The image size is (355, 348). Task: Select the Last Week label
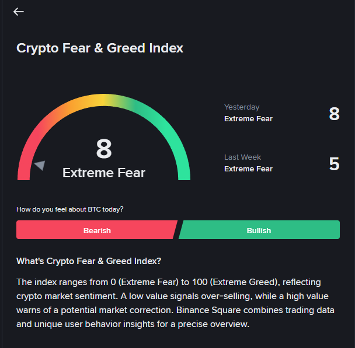point(242,157)
